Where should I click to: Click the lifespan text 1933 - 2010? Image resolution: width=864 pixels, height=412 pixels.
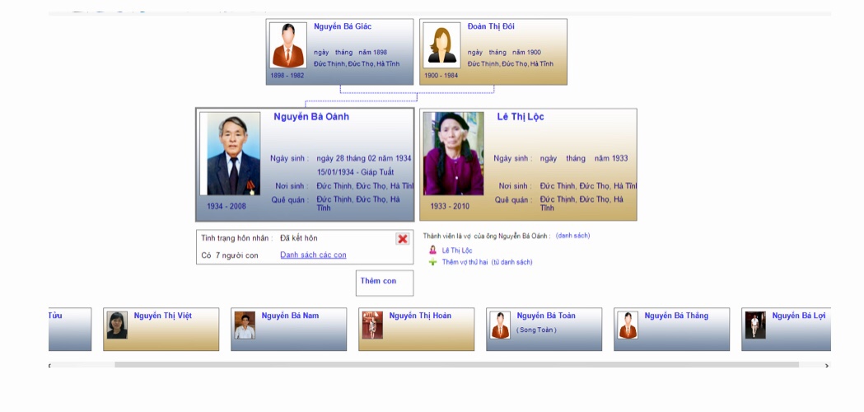pos(451,206)
